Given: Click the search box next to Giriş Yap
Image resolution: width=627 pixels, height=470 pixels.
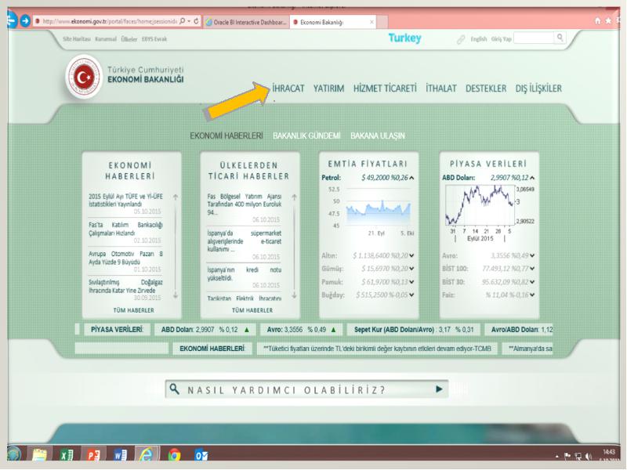Looking at the screenshot, I should click(535, 38).
